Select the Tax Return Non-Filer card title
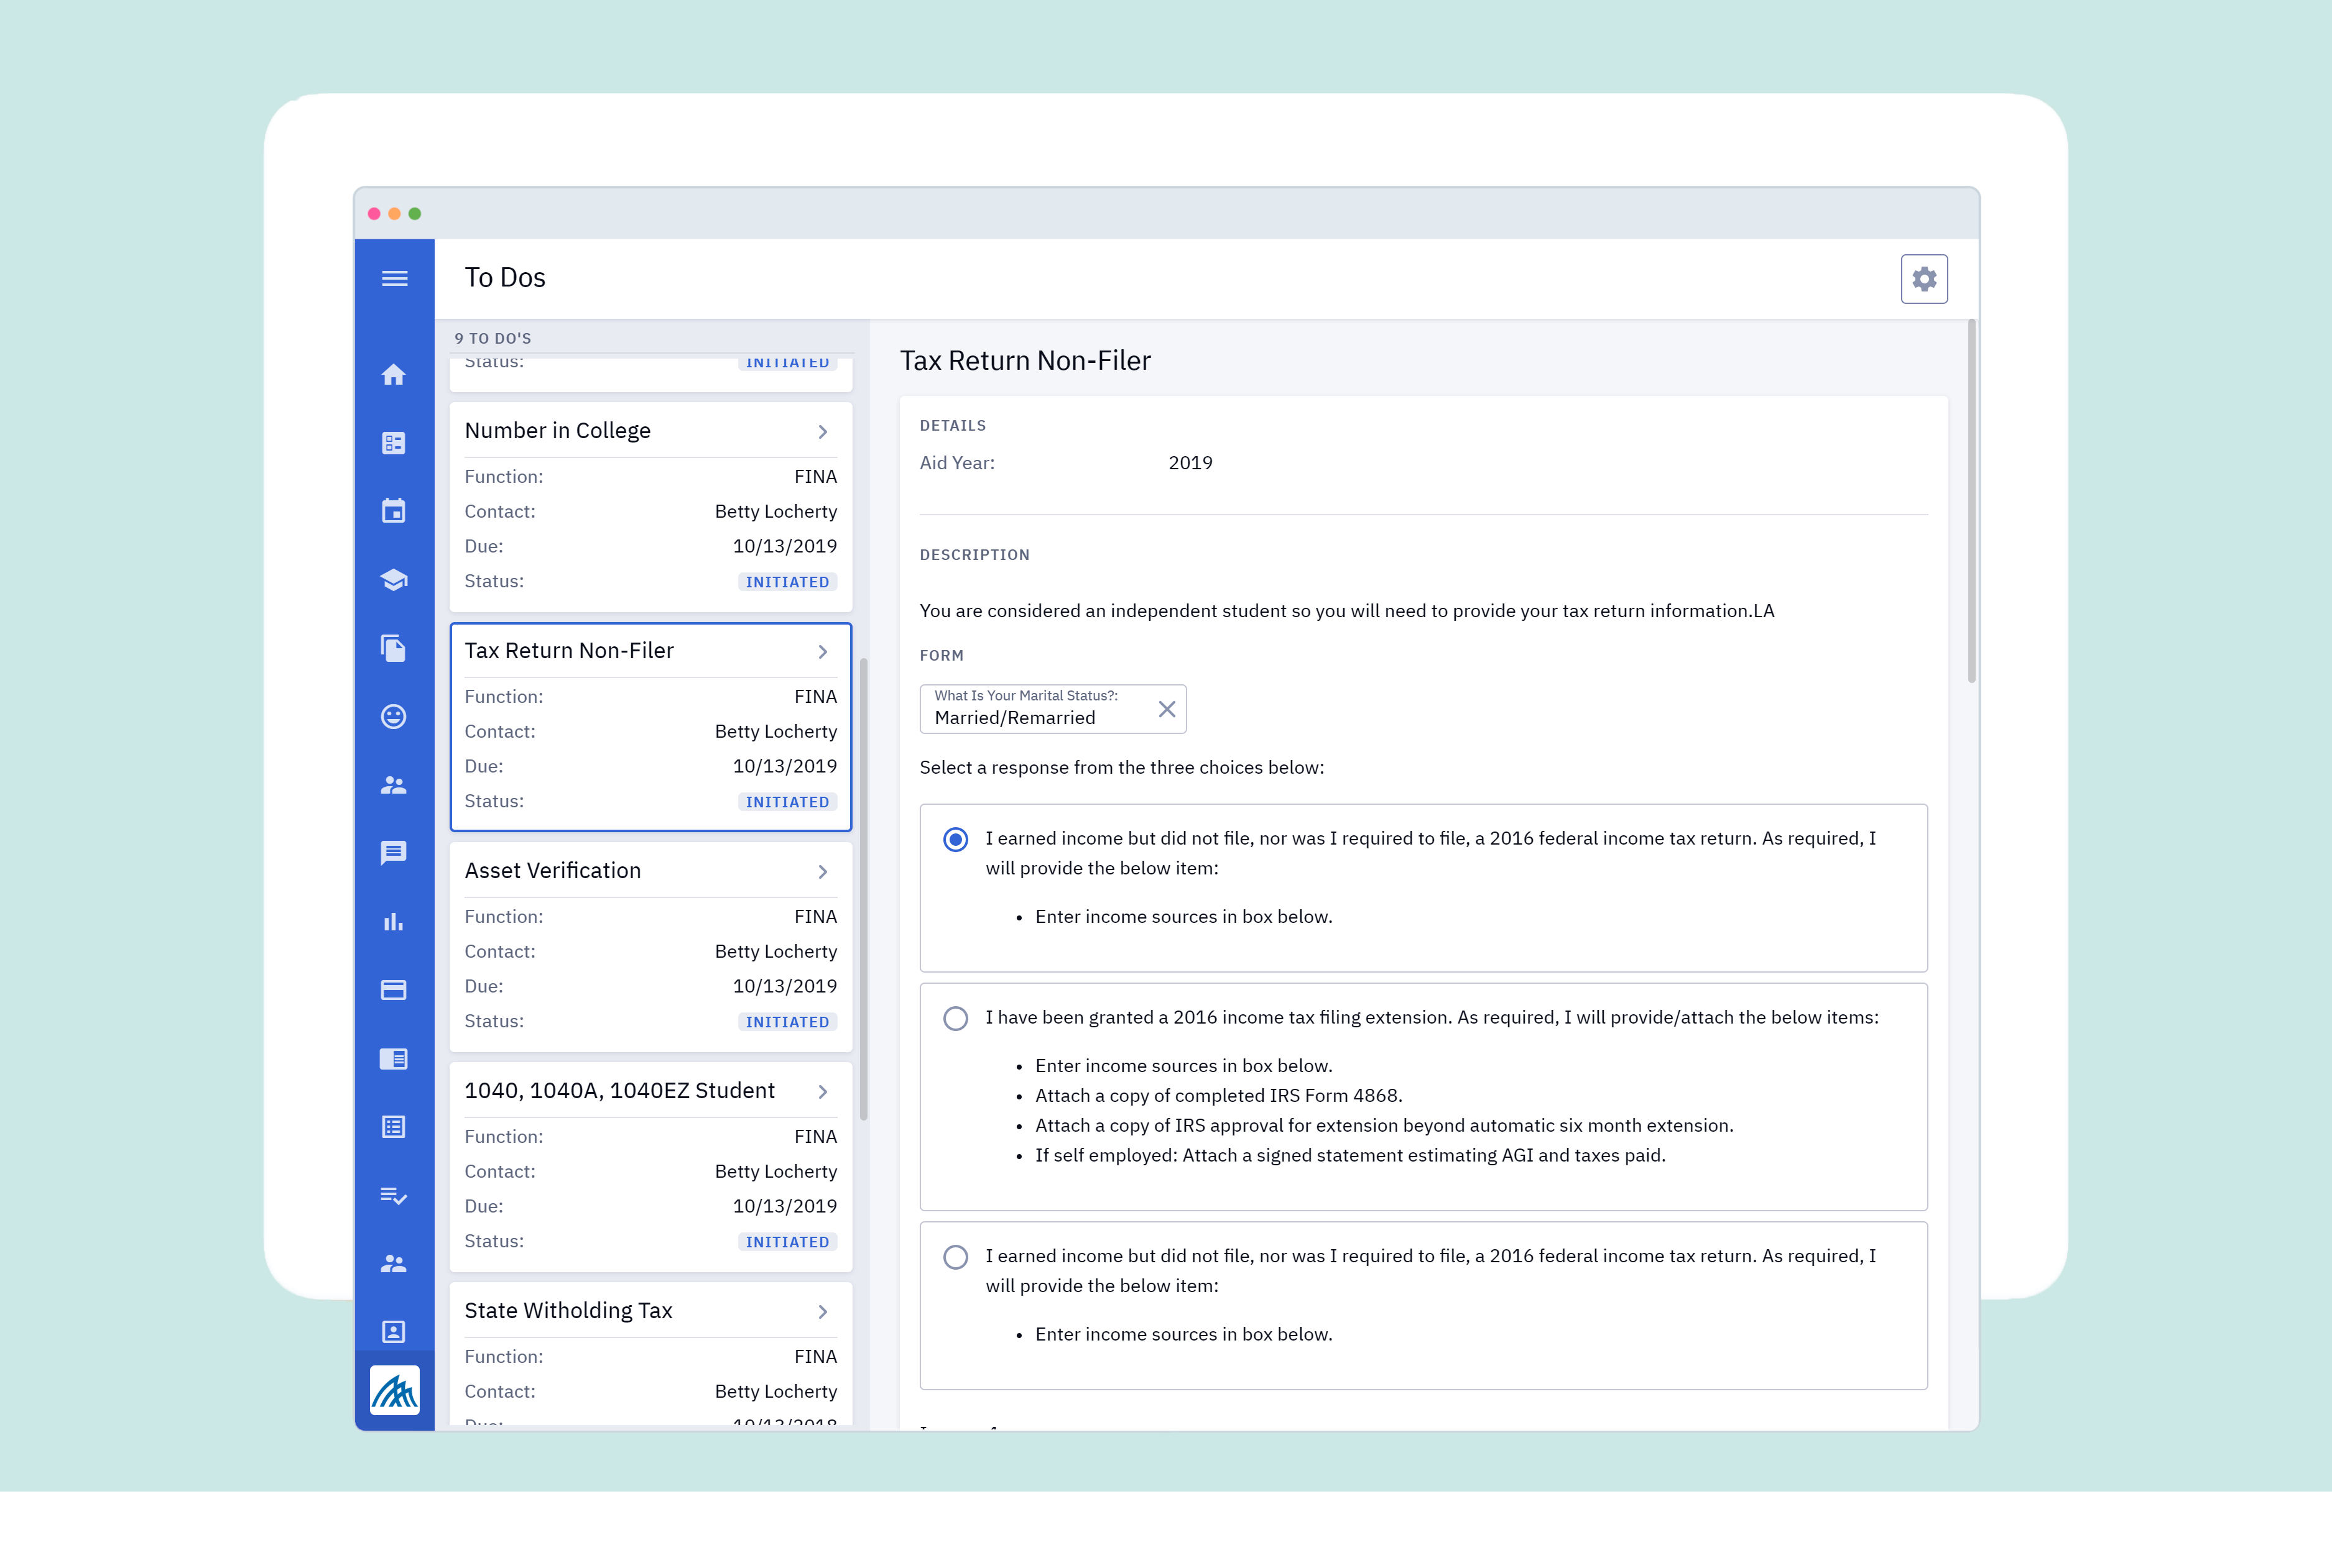The image size is (2332, 1568). pyautogui.click(x=569, y=651)
